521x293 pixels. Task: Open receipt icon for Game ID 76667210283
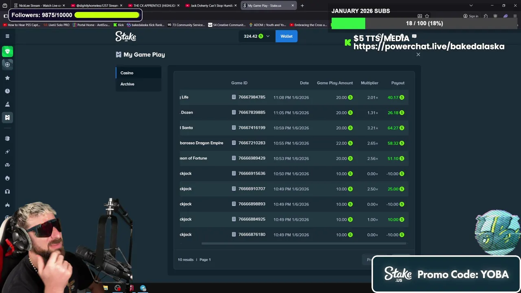pyautogui.click(x=234, y=143)
